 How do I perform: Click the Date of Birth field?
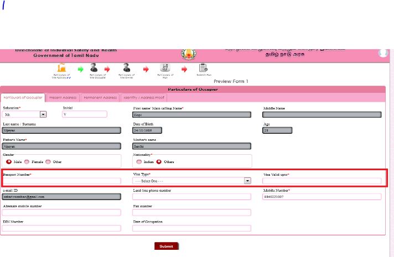coord(147,130)
